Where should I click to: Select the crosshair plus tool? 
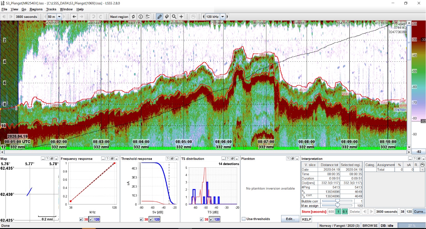click(181, 17)
